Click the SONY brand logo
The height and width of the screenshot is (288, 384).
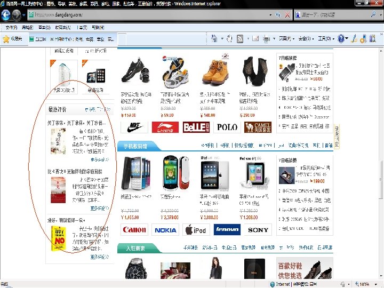[x=258, y=229]
